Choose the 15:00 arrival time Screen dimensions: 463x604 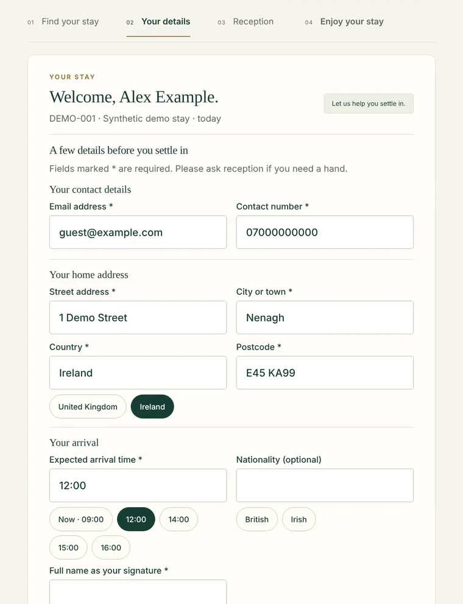[x=68, y=547]
